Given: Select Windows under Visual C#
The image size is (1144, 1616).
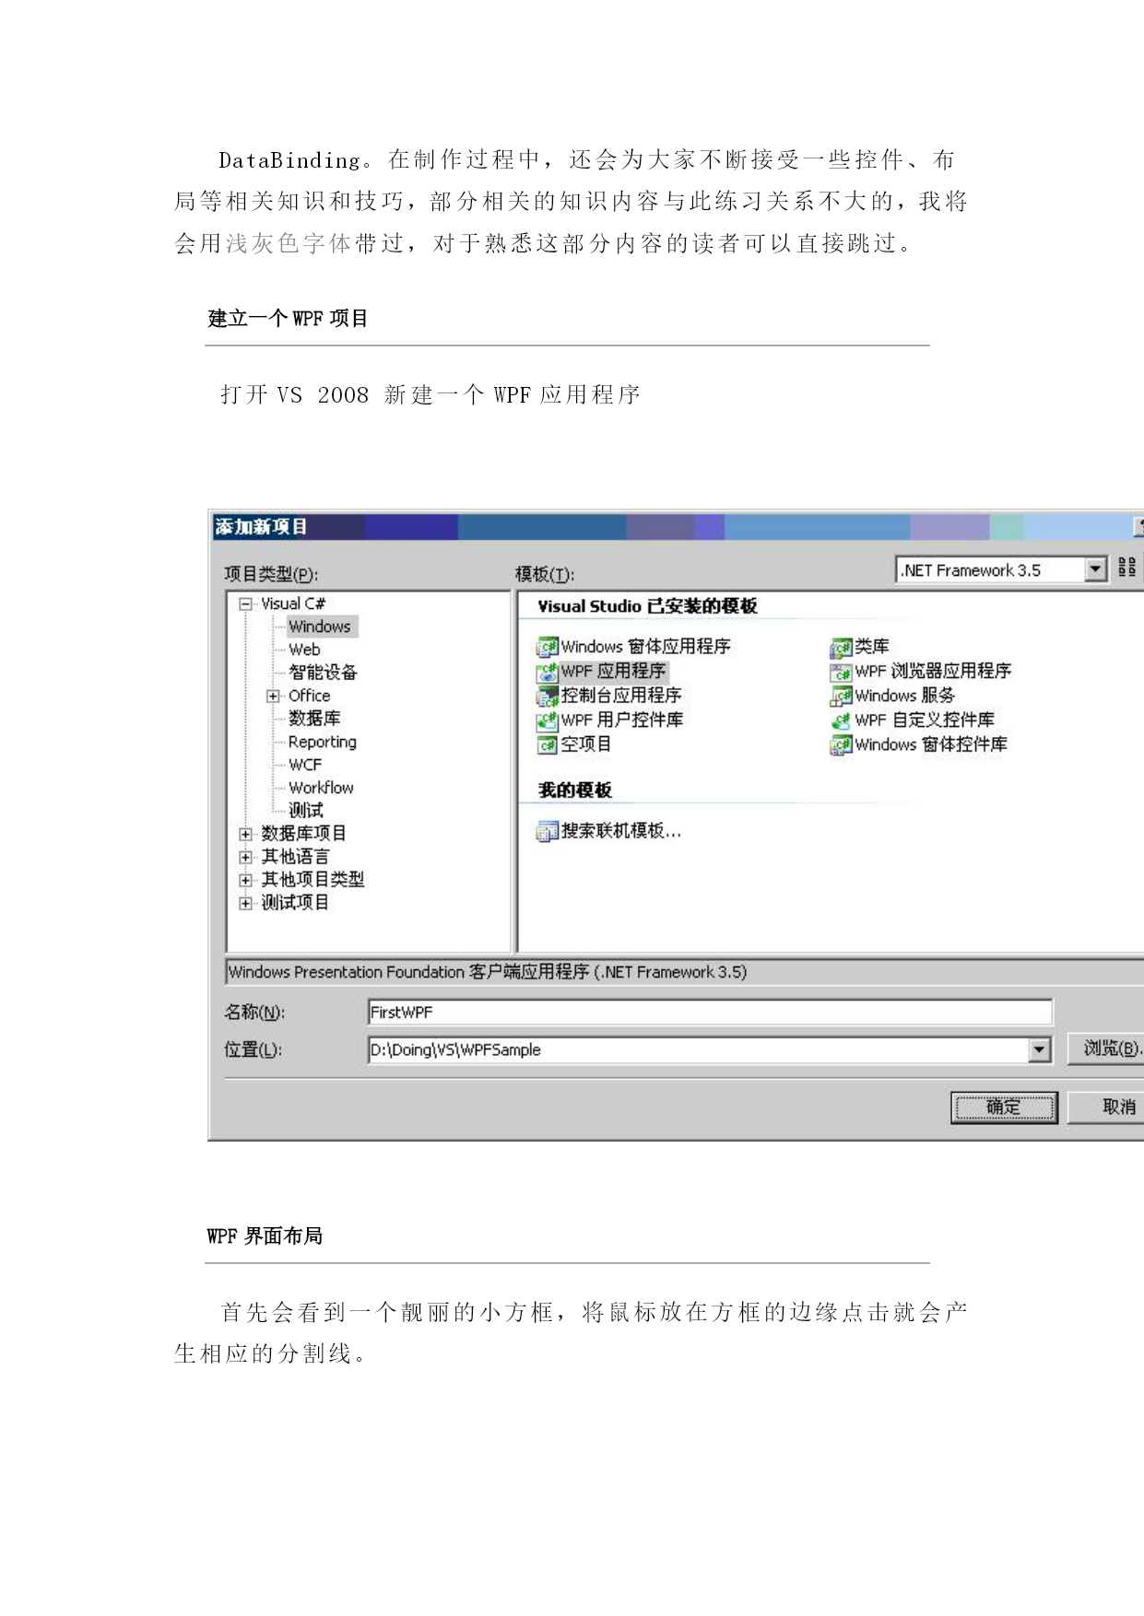Looking at the screenshot, I should [320, 626].
